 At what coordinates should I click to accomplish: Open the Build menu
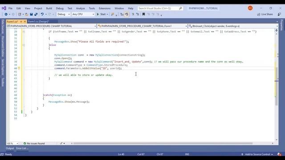click(x=49, y=8)
